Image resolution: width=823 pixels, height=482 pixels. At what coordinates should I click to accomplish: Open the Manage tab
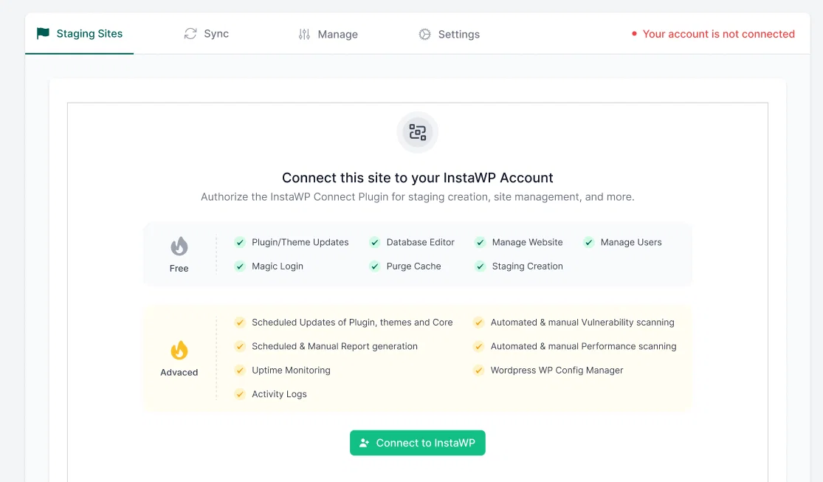[x=328, y=34]
